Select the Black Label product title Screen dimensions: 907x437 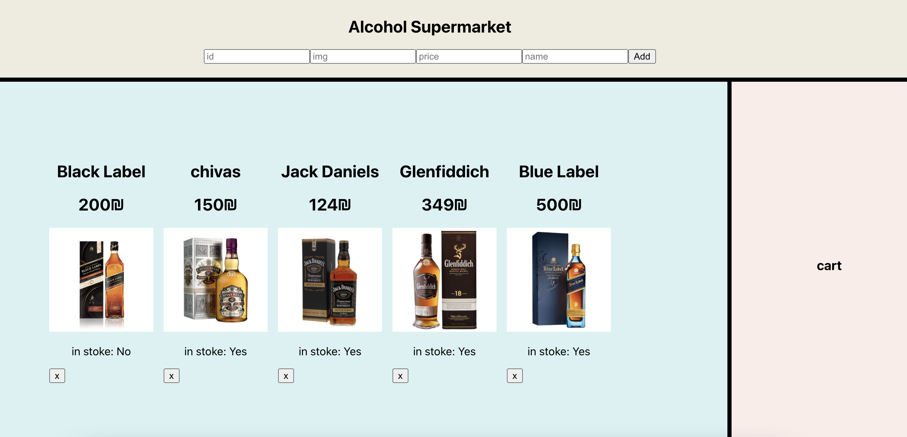tap(101, 172)
